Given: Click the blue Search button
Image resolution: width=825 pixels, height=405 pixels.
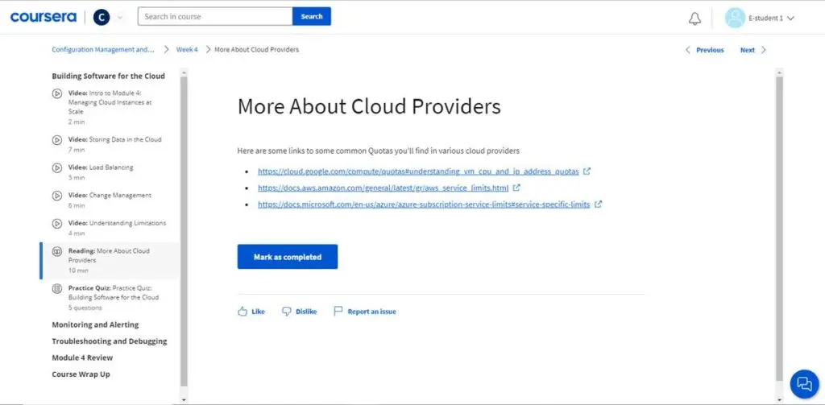Looking at the screenshot, I should [x=312, y=16].
